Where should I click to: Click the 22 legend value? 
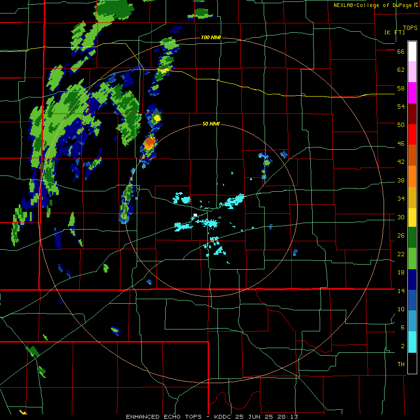(x=401, y=254)
